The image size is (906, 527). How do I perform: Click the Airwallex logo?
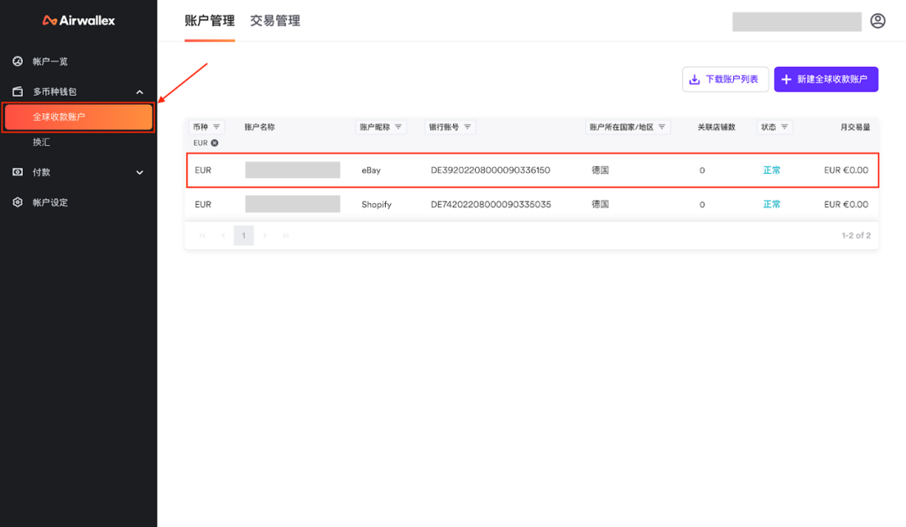79,20
